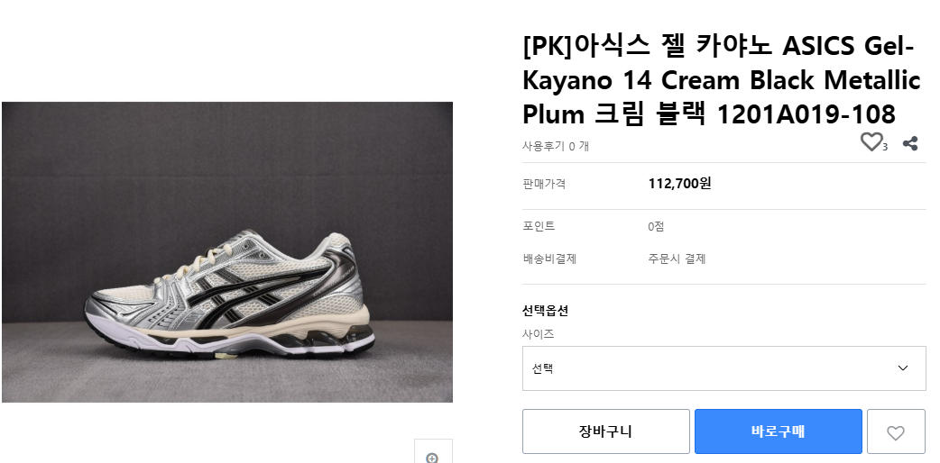Click the 112,700원 price value
The height and width of the screenshot is (463, 940).
679,184
